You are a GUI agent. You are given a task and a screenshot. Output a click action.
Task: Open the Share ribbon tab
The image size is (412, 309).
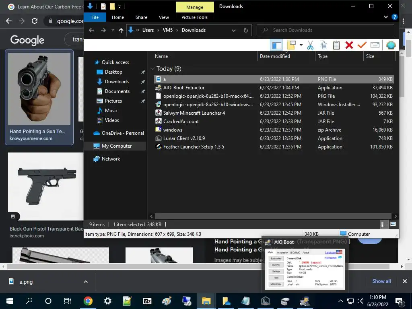click(141, 17)
